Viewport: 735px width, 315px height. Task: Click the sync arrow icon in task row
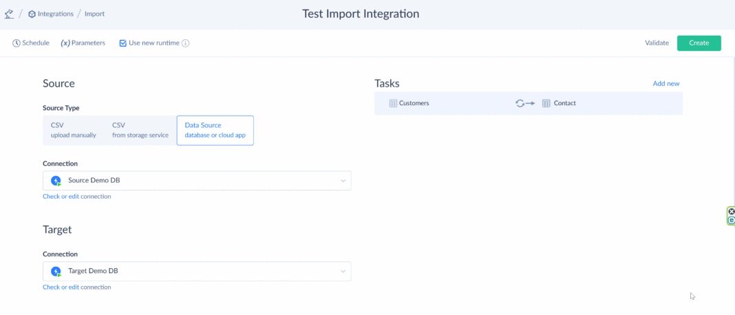525,103
